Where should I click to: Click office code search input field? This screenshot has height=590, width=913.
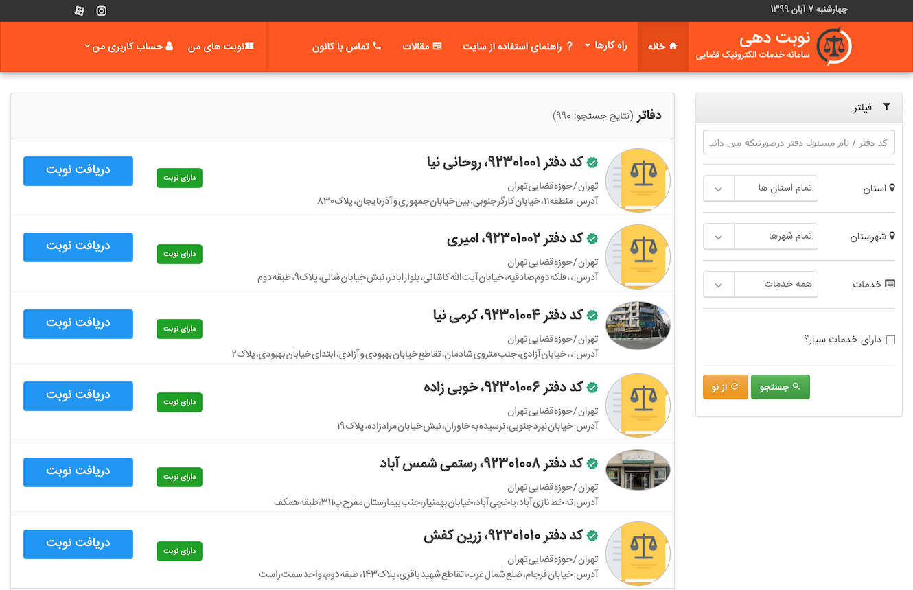(x=798, y=143)
